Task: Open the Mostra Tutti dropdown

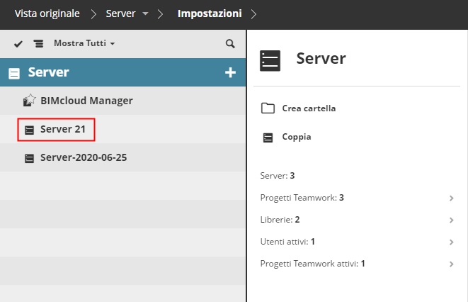Action: (x=84, y=44)
